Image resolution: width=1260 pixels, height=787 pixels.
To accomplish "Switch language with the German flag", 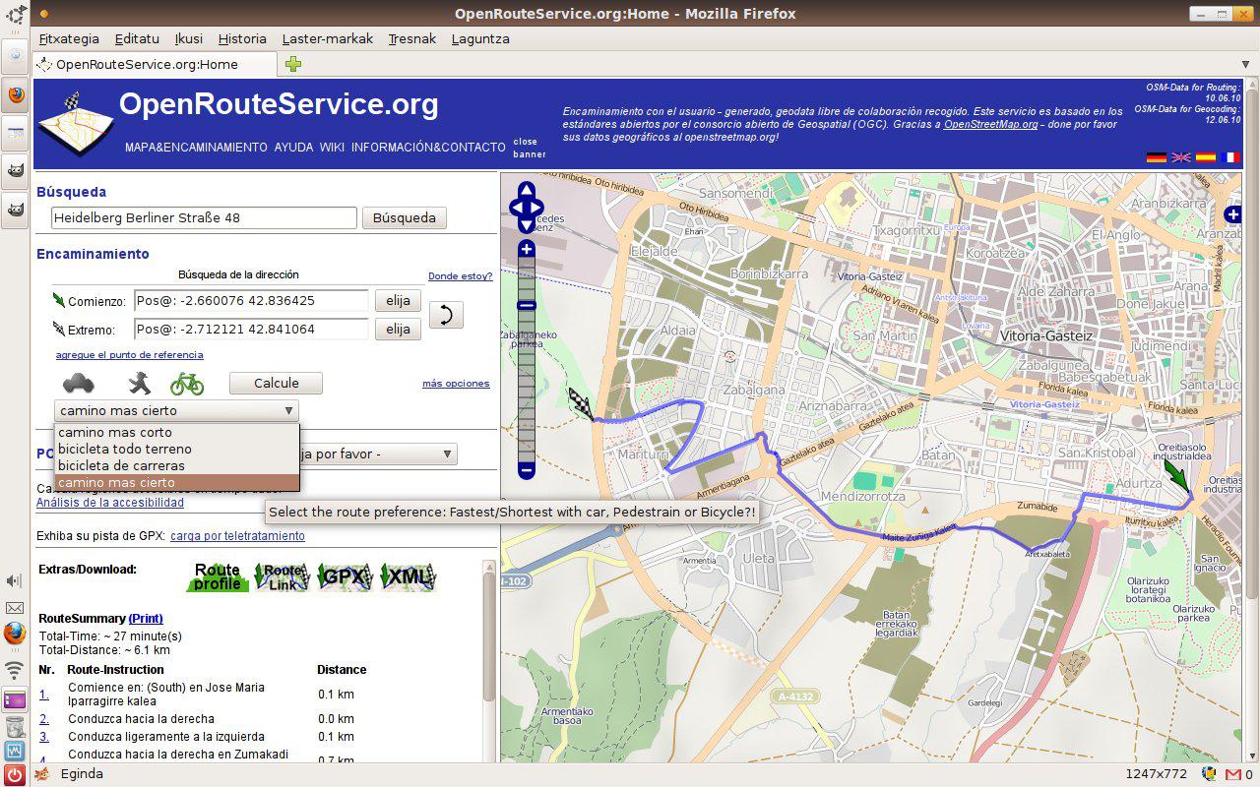I will [x=1156, y=157].
